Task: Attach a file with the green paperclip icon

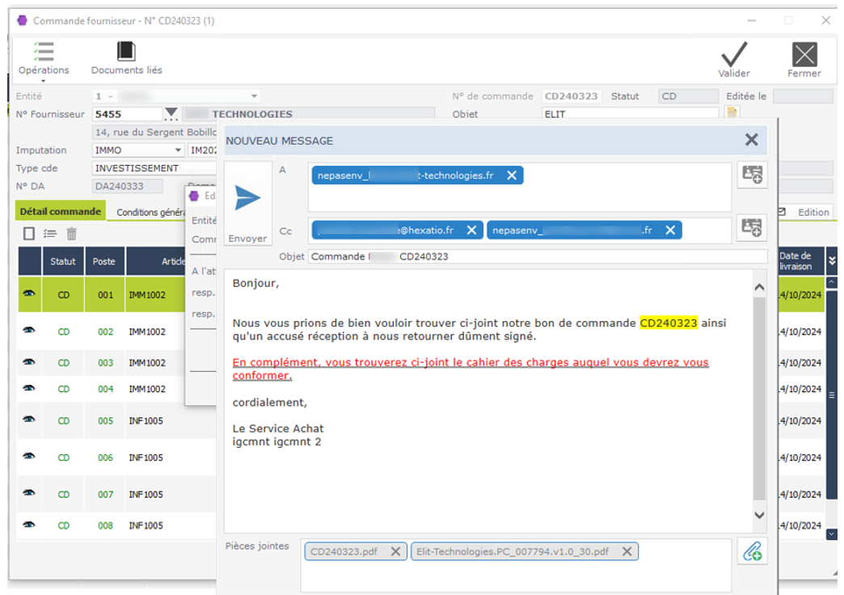Action: click(753, 551)
